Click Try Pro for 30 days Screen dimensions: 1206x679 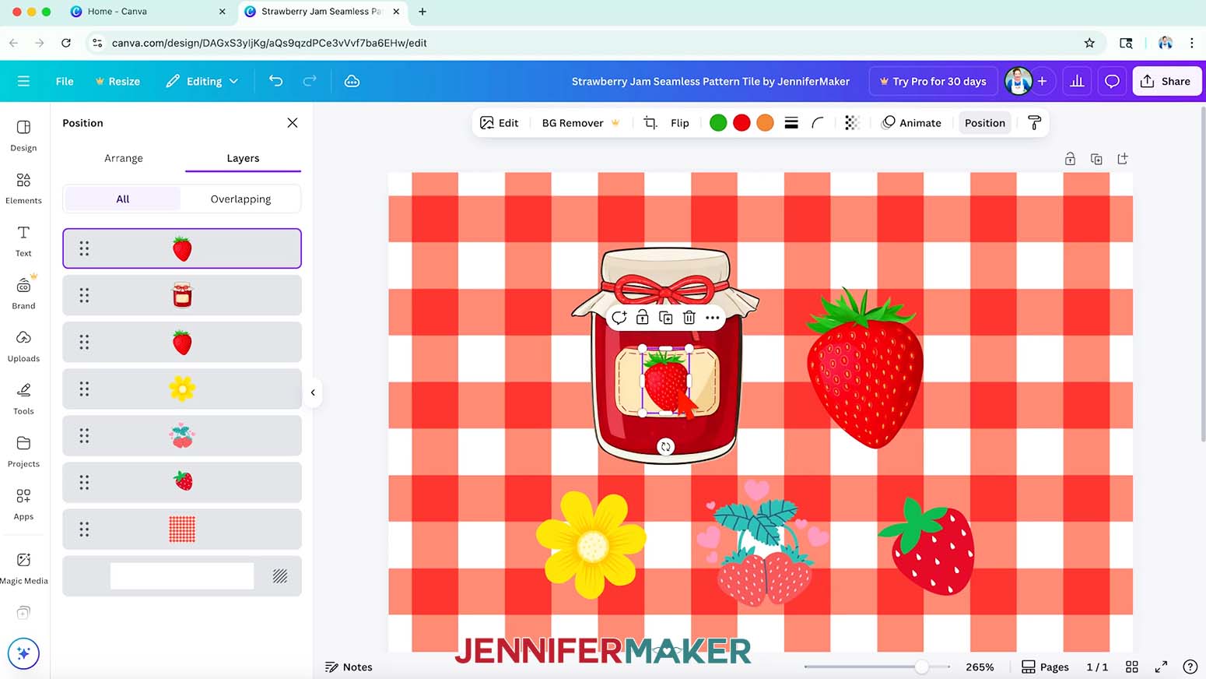[x=933, y=81]
